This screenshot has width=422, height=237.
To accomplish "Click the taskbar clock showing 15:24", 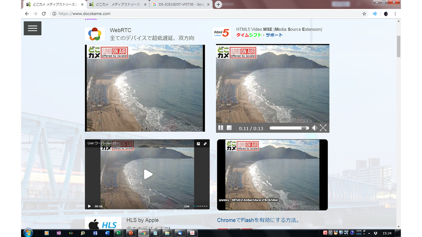I will tap(387, 233).
